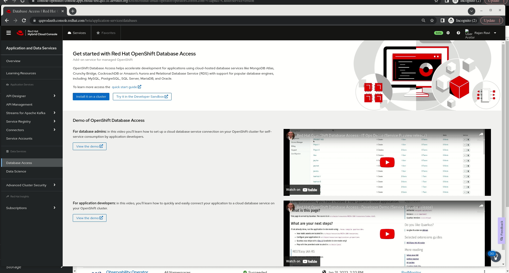Expand the Connectors section

(32, 130)
